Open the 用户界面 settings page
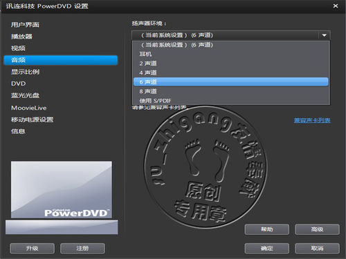346x259 pixels. pos(25,25)
